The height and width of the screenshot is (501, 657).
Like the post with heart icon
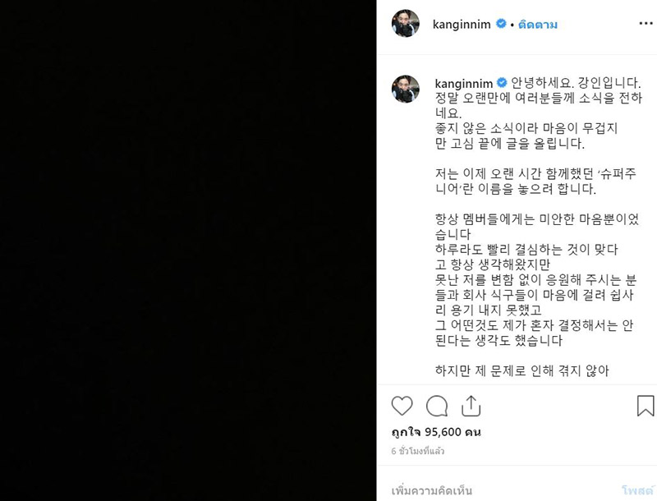[x=402, y=406]
